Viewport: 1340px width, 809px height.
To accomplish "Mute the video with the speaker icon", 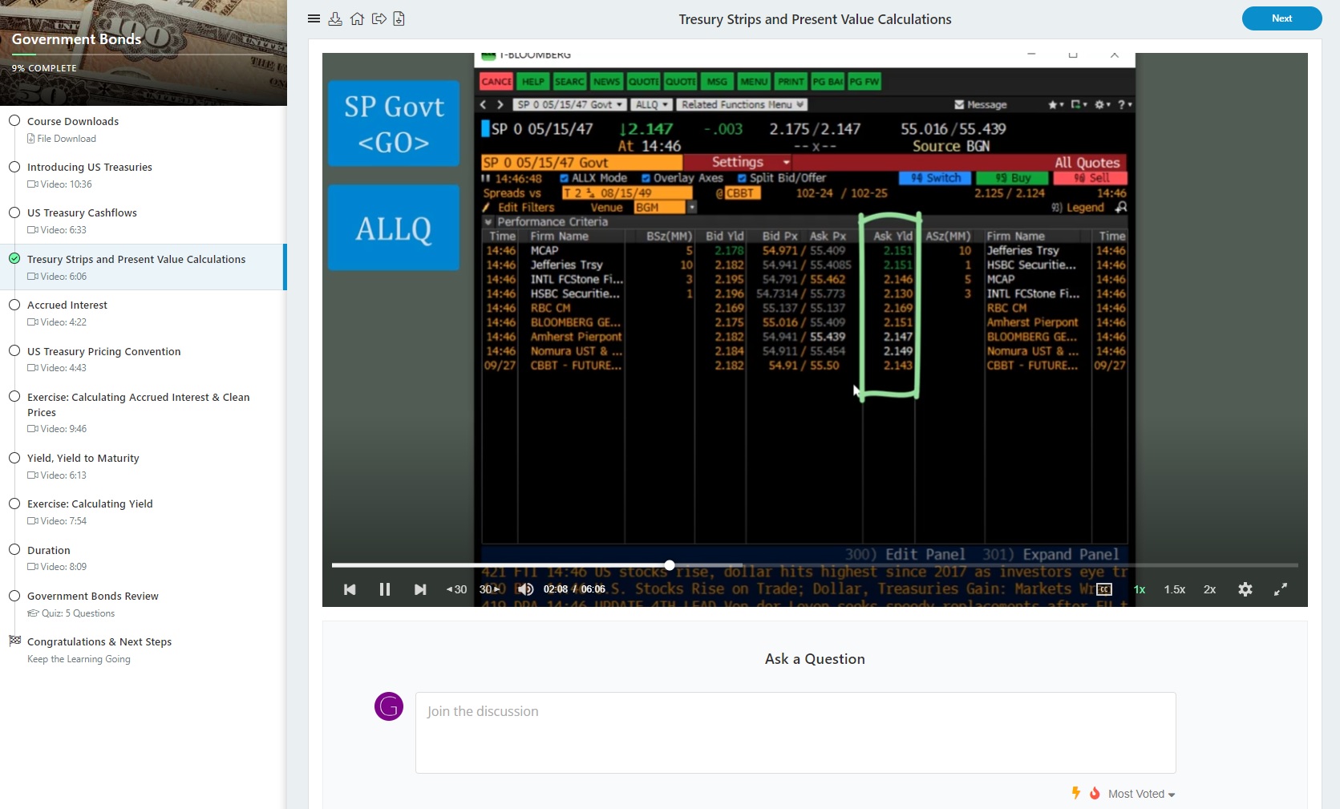I will point(525,589).
